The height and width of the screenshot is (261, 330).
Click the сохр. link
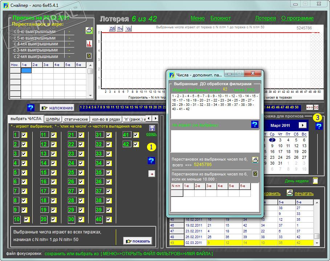(151, 134)
